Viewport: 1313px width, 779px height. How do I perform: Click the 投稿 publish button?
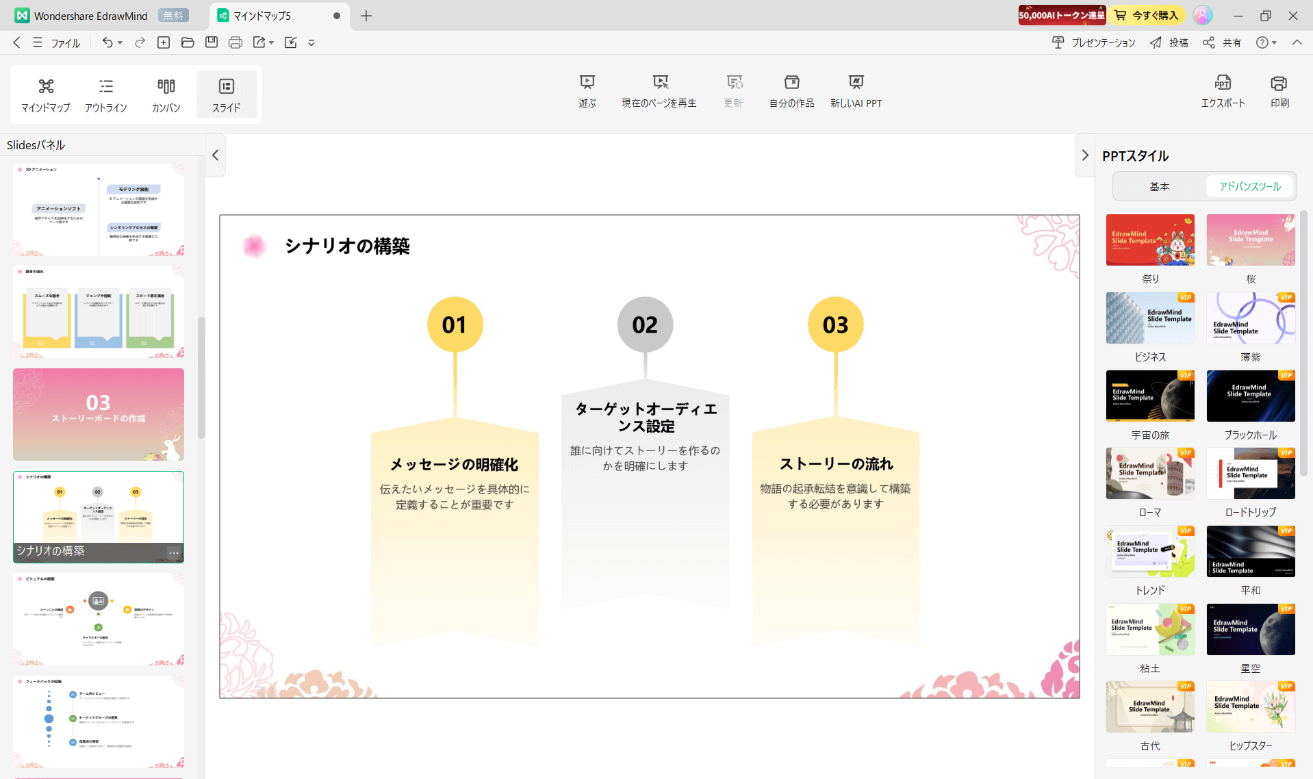pos(1169,42)
